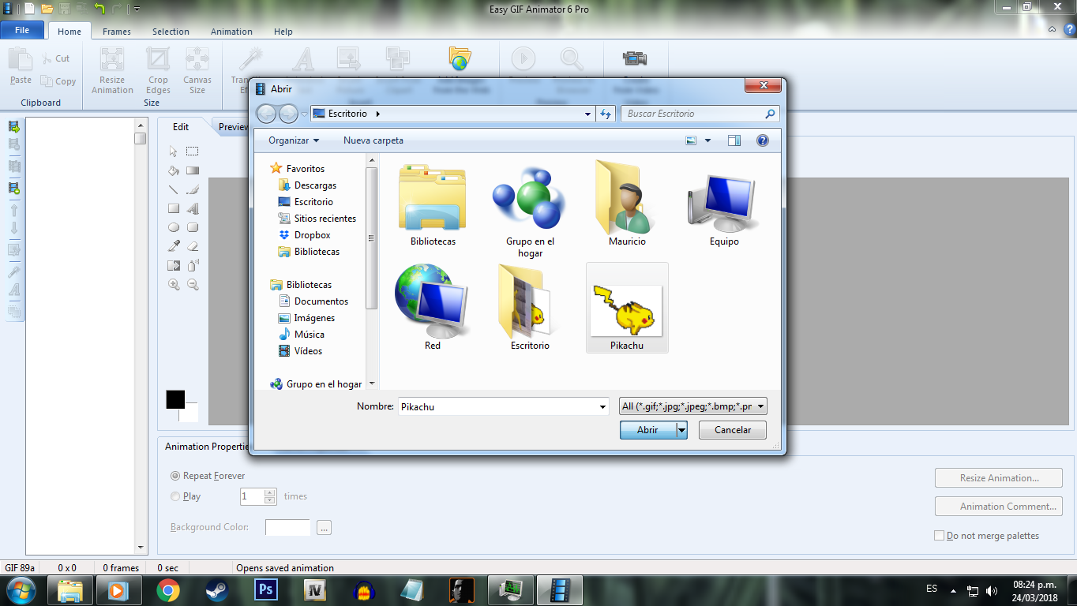This screenshot has height=606, width=1077.
Task: Open the Selection ribbon tab
Action: [171, 32]
